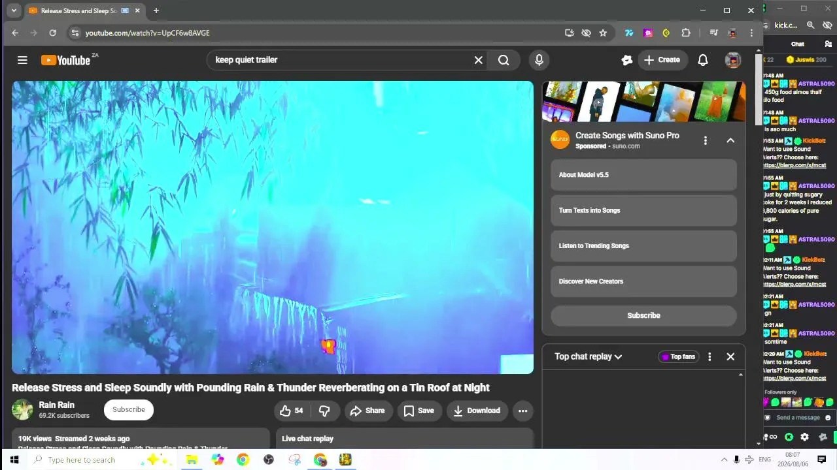837x470 pixels.
Task: Open chat replay more options
Action: (709, 356)
